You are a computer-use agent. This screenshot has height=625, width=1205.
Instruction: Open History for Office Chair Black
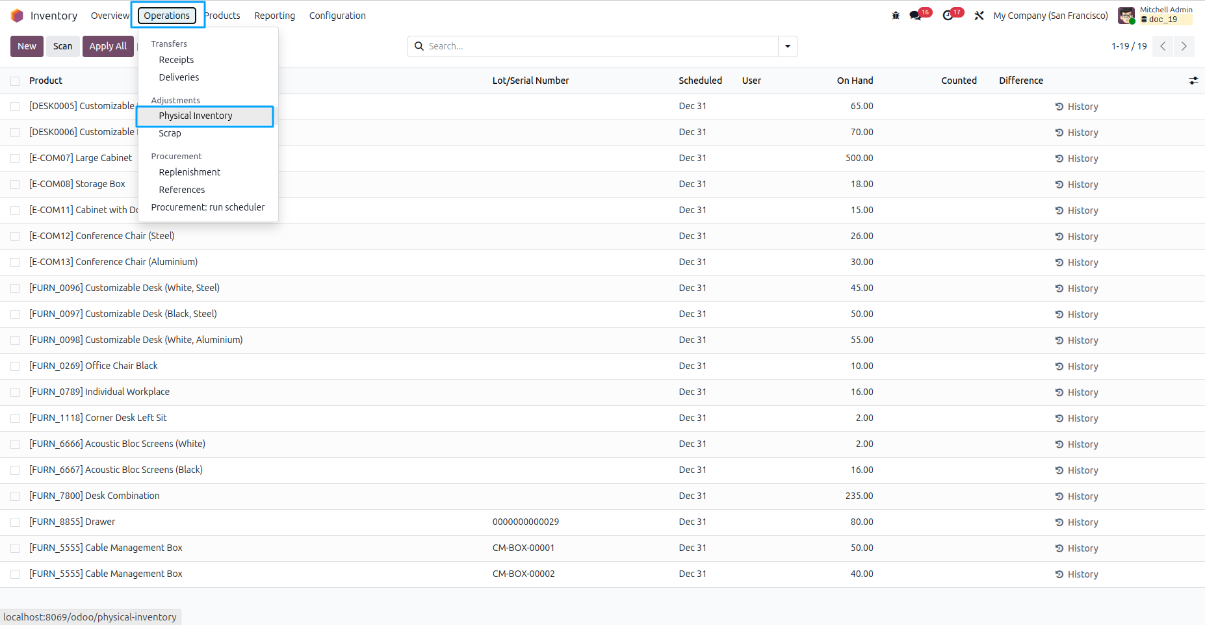(1076, 366)
